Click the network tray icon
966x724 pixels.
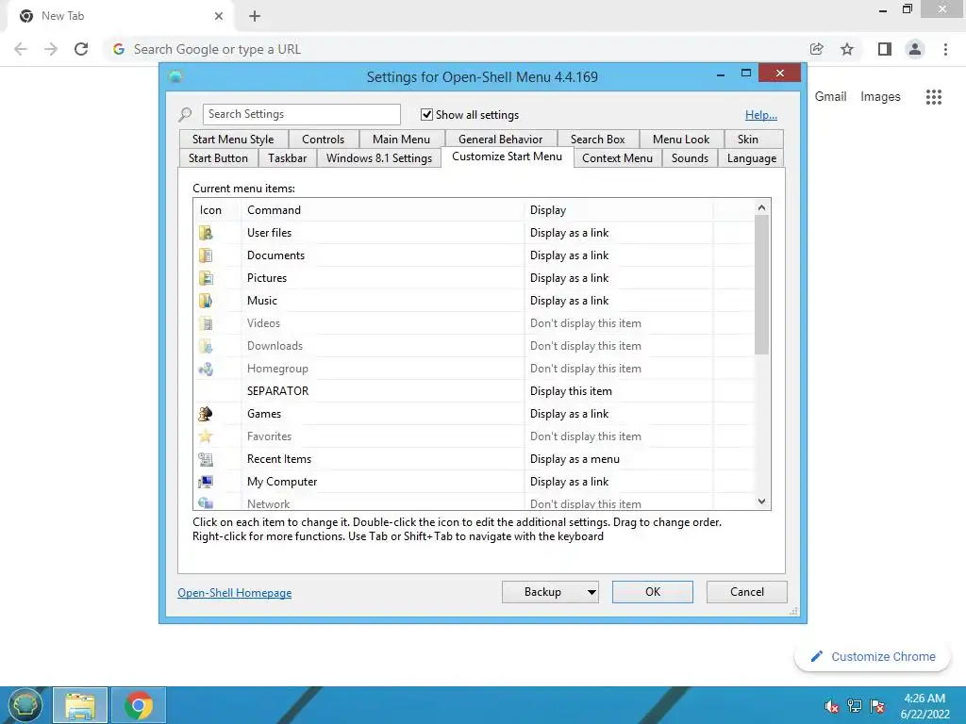point(855,706)
